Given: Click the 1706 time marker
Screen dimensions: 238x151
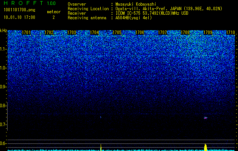Looking at the screenshot, I should click(x=140, y=32).
